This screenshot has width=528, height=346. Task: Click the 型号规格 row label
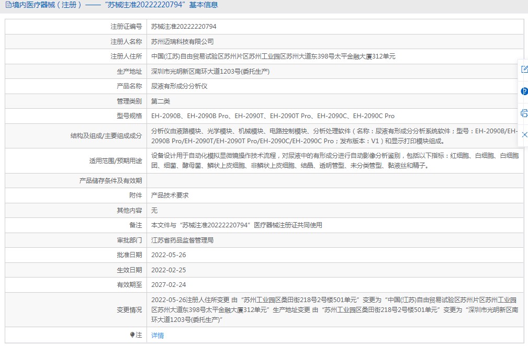tap(129, 116)
